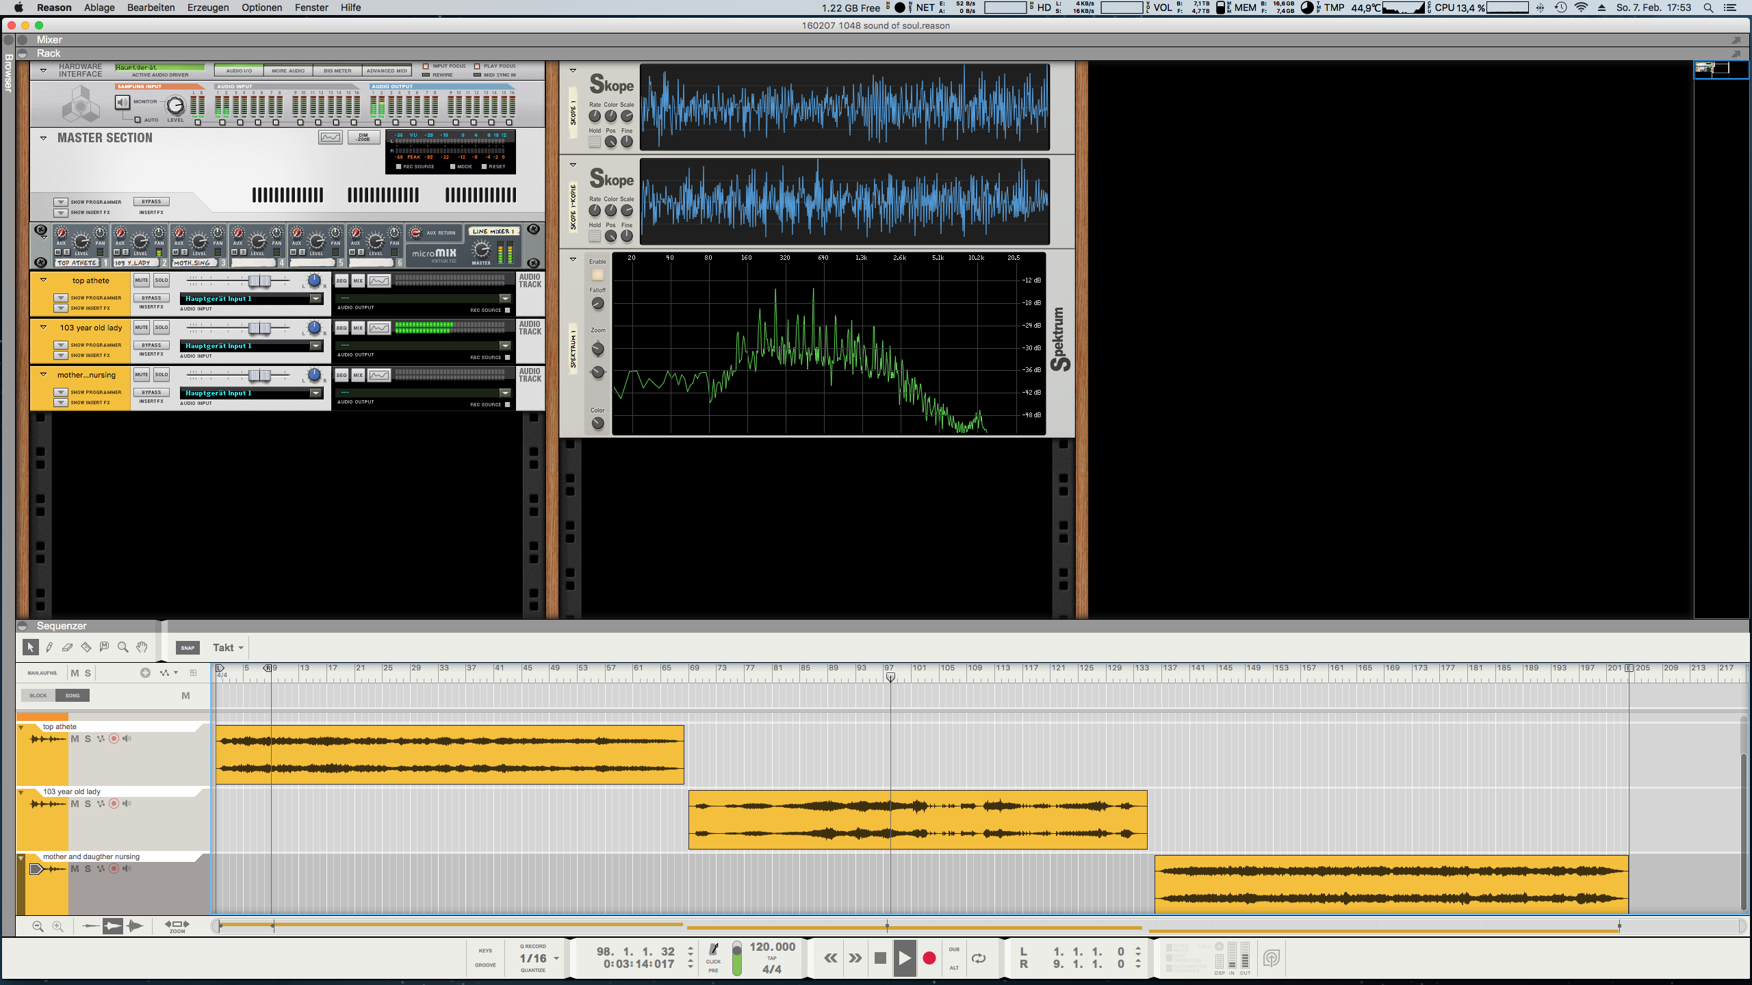Select the Razor tool
Image resolution: width=1752 pixels, height=985 pixels.
pyautogui.click(x=86, y=647)
